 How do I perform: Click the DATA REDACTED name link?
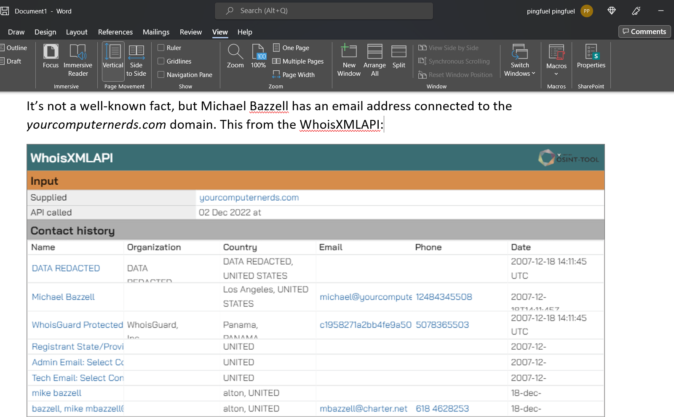click(66, 268)
